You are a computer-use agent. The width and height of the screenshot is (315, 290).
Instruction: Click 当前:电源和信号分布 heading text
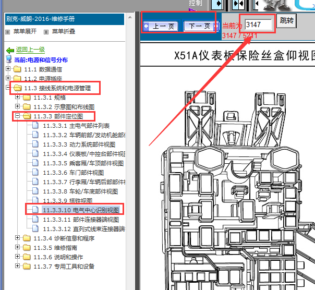[x=41, y=60]
